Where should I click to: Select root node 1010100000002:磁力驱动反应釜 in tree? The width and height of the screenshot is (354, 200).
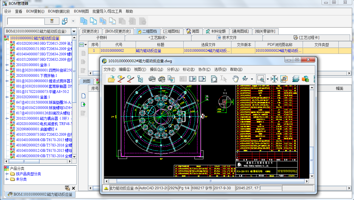point(35,38)
